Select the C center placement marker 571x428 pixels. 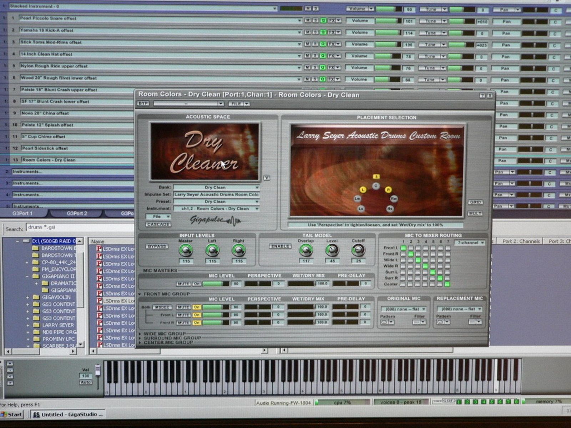click(375, 186)
